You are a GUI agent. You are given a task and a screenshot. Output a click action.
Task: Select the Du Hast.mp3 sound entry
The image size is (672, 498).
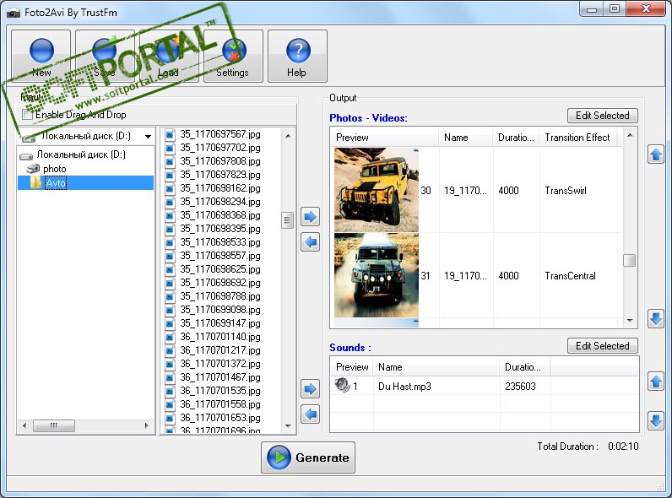pyautogui.click(x=404, y=387)
